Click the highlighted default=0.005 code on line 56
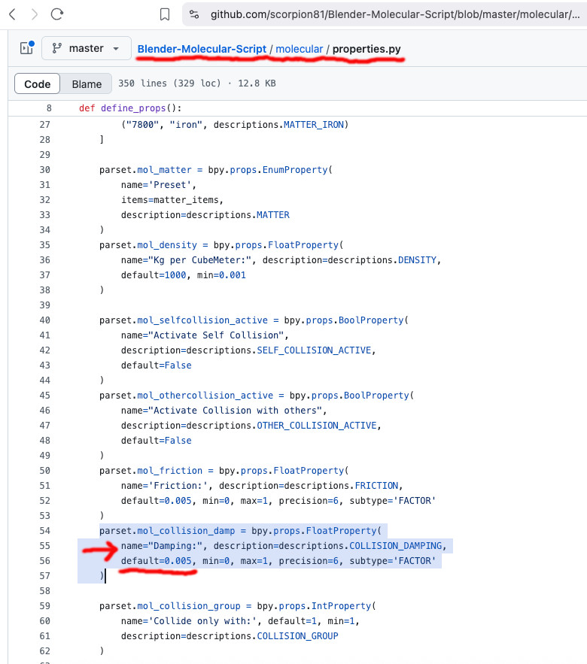 (158, 561)
